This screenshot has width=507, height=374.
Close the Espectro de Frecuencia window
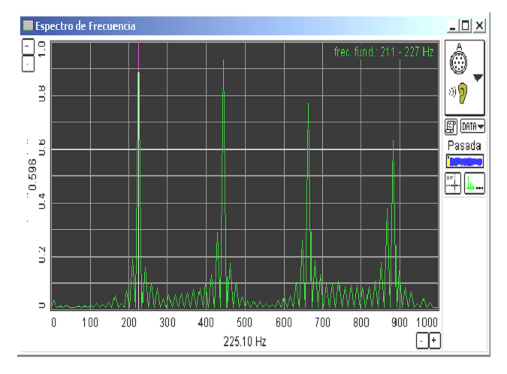tap(479, 26)
